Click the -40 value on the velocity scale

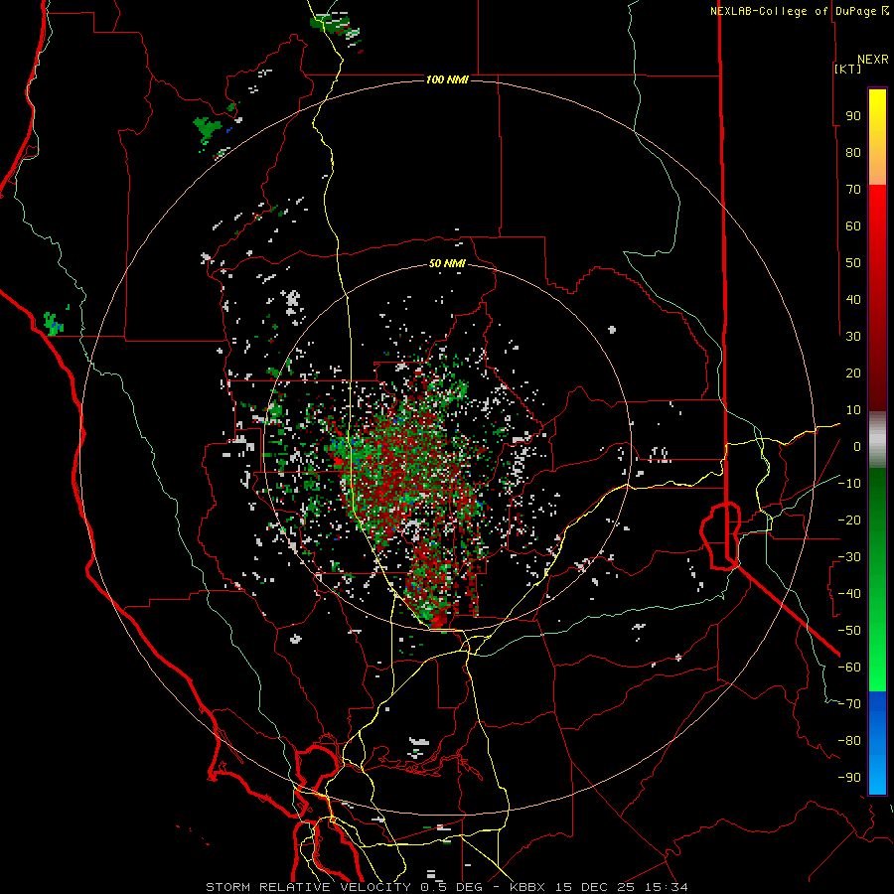tap(849, 594)
